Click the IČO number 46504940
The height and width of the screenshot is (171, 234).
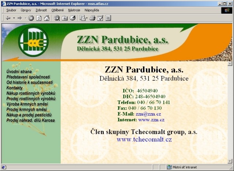(147, 91)
